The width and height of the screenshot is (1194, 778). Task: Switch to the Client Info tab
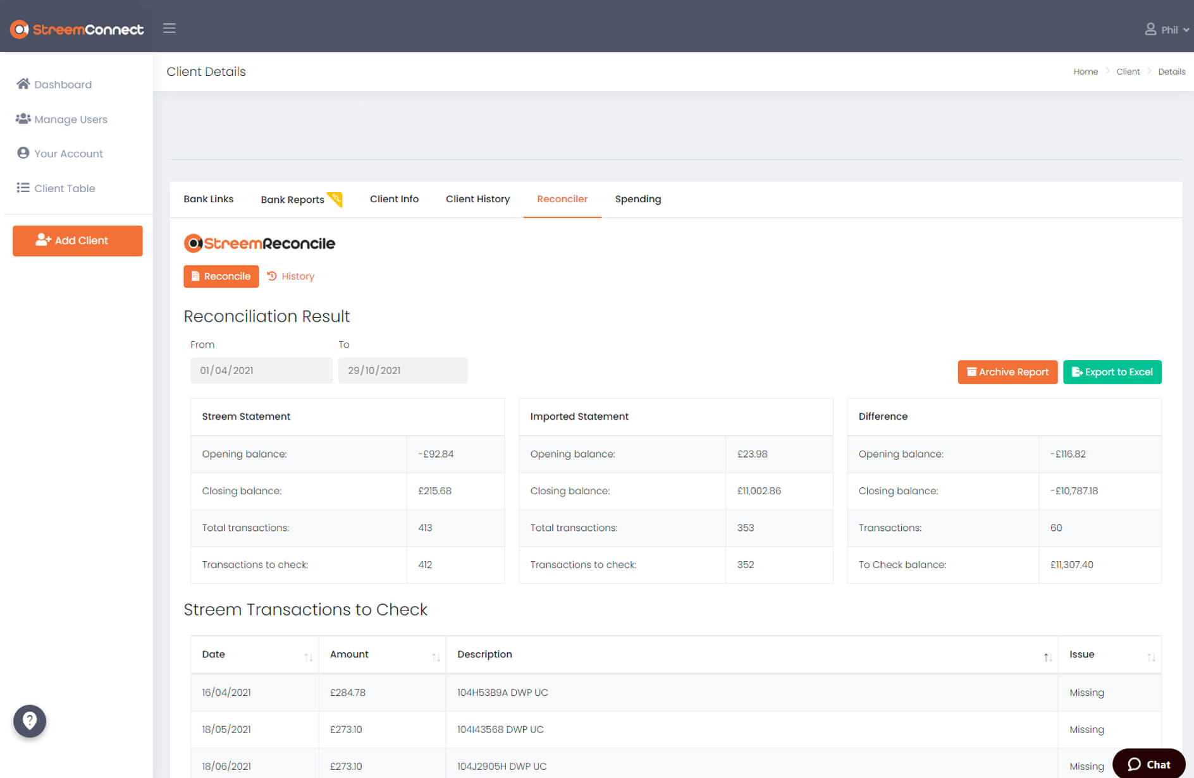tap(394, 199)
